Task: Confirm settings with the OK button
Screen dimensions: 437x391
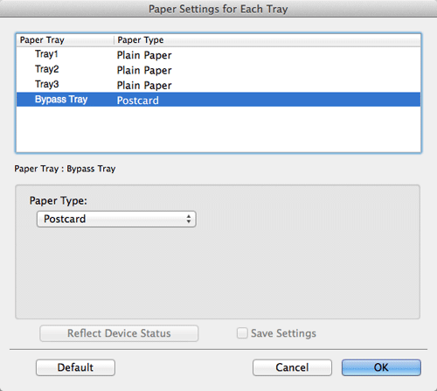Action: tap(381, 367)
